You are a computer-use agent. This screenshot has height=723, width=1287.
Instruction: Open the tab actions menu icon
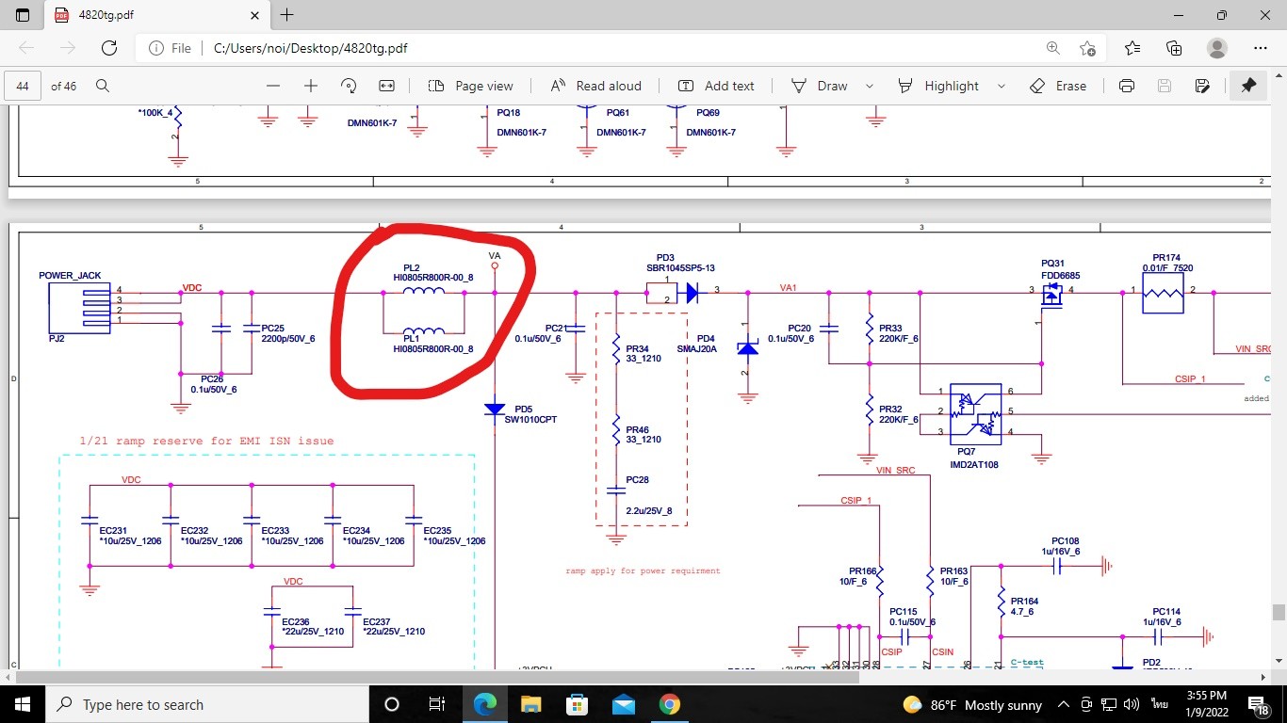click(x=23, y=15)
